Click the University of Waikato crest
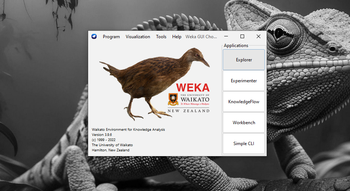 pos(173,100)
